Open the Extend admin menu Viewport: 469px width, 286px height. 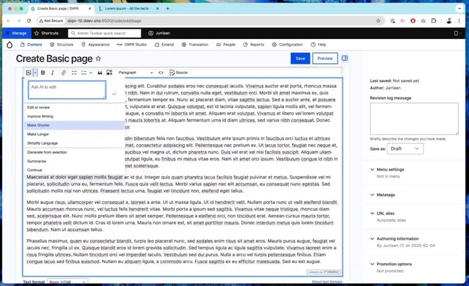pyautogui.click(x=164, y=45)
